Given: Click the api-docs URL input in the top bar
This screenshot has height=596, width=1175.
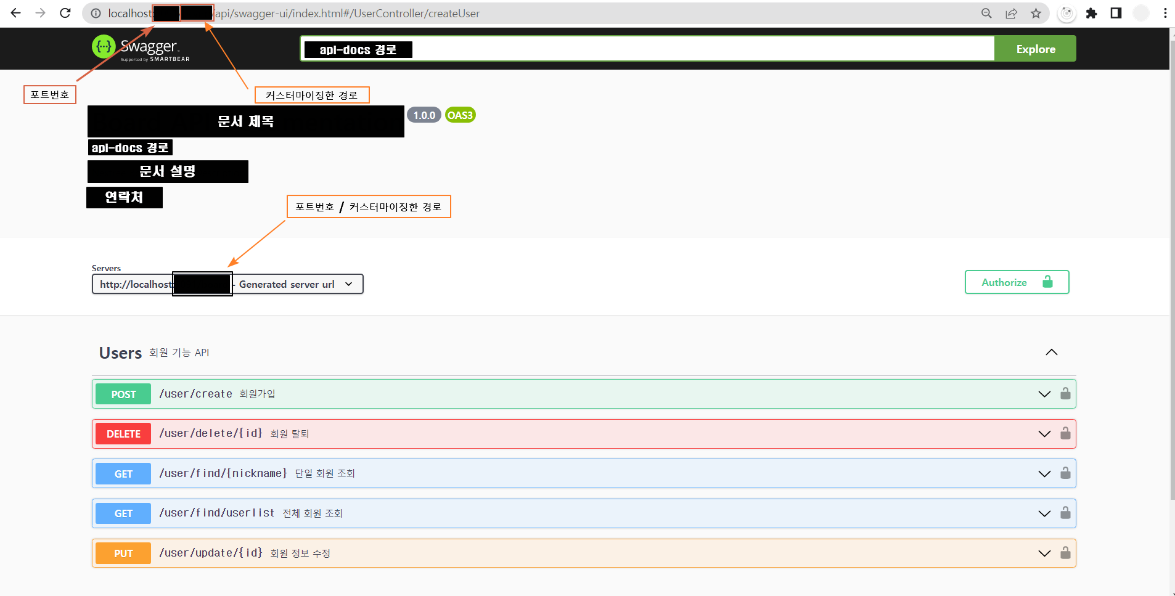Looking at the screenshot, I should pos(647,49).
